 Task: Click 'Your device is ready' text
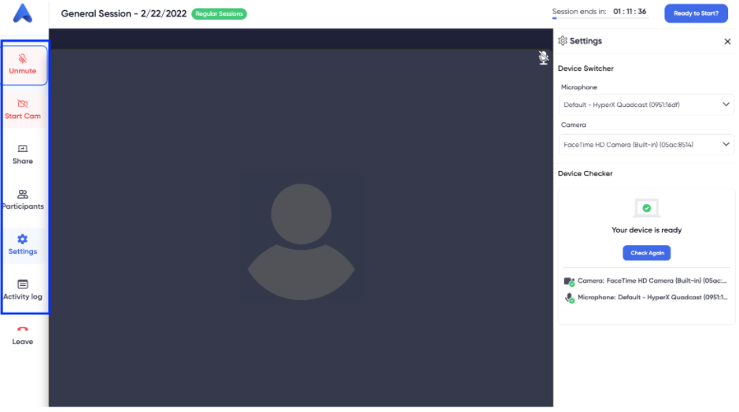(x=647, y=230)
